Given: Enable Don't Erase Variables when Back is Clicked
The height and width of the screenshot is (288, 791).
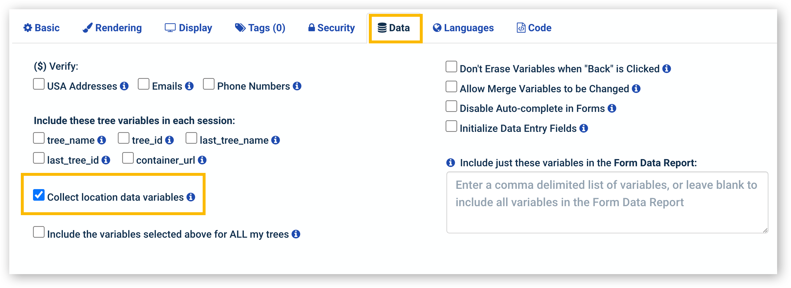Looking at the screenshot, I should click(451, 67).
